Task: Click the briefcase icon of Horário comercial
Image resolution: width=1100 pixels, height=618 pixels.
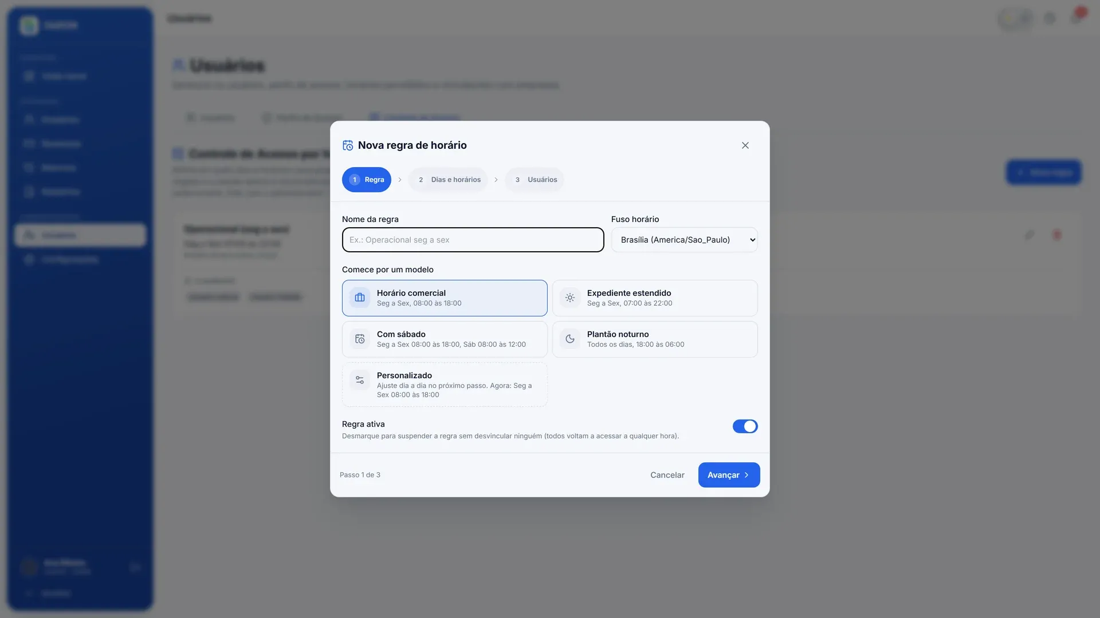Action: [360, 298]
